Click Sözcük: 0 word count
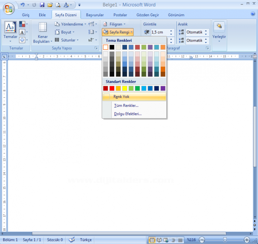Screen dimensions: 258x244 [55, 240]
